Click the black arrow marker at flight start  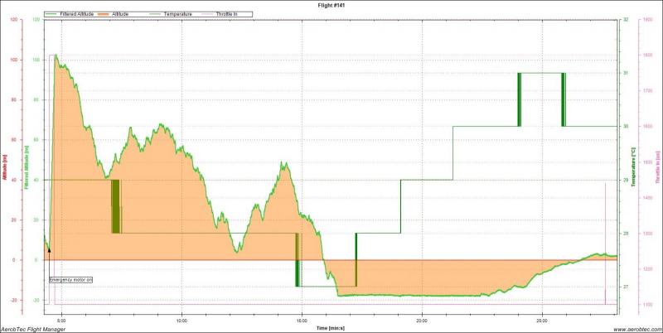[49, 249]
